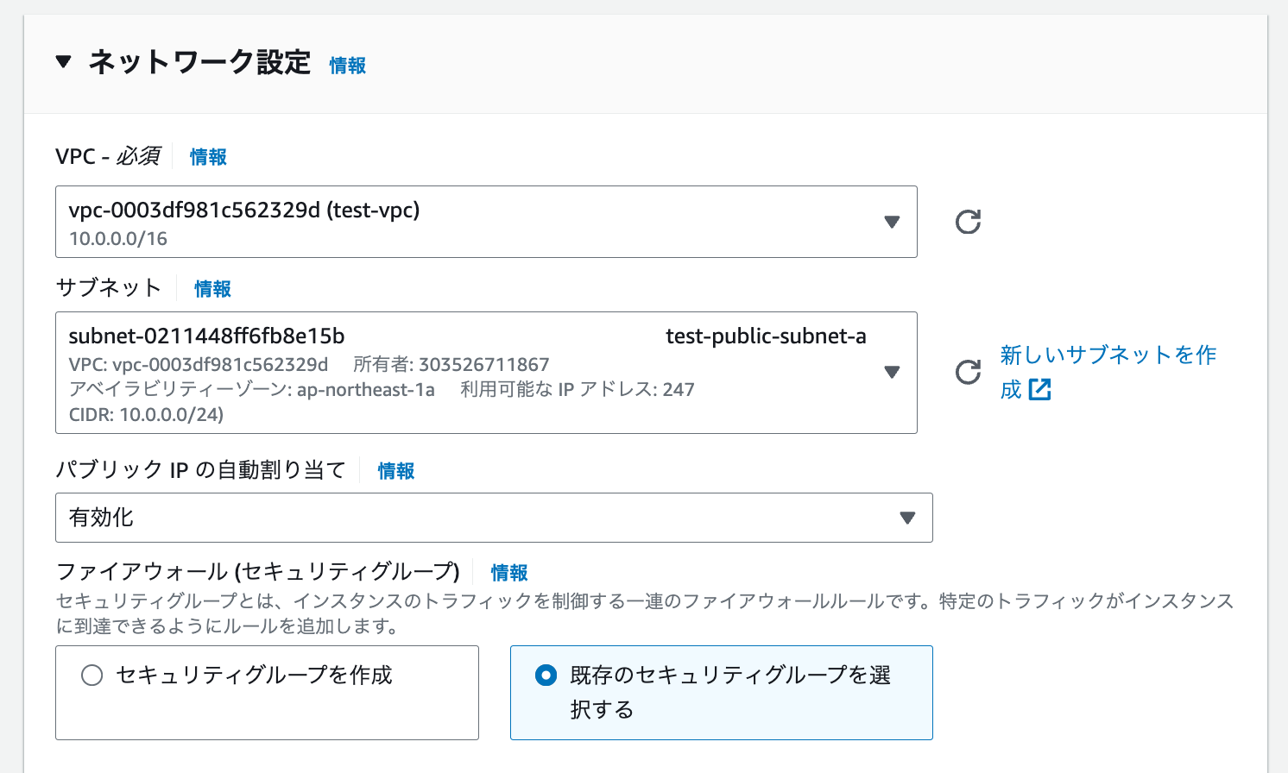1288x773 pixels.
Task: Open 情報 link beside パブリック IP の自動割り当て
Action: pyautogui.click(x=396, y=471)
